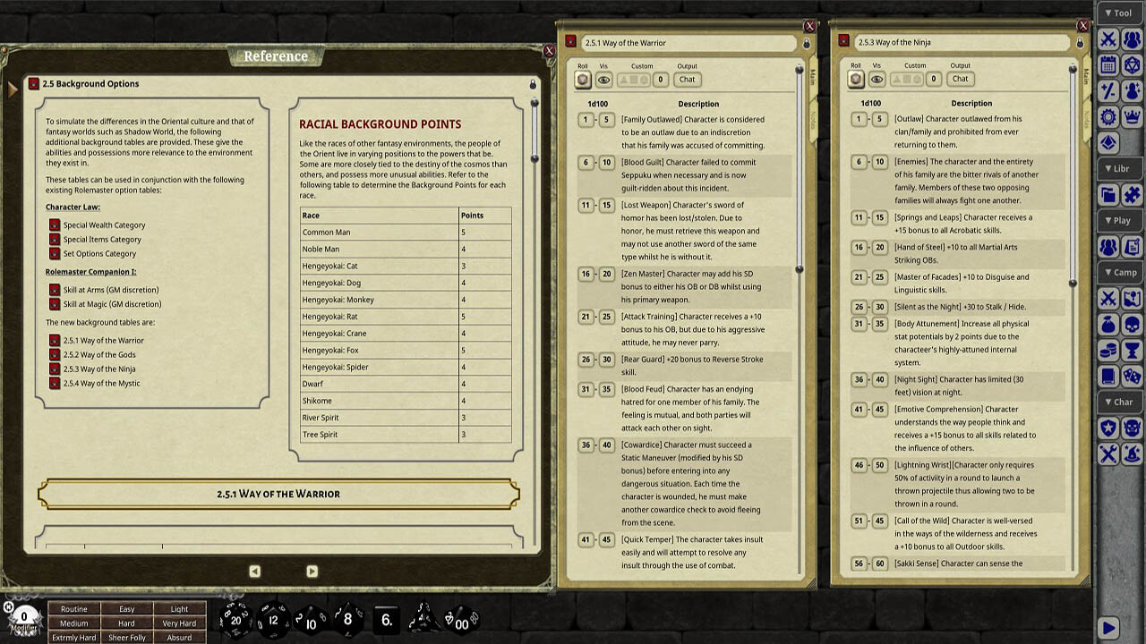Collapse the Camp sidebar group
The image size is (1146, 644).
pos(1120,273)
